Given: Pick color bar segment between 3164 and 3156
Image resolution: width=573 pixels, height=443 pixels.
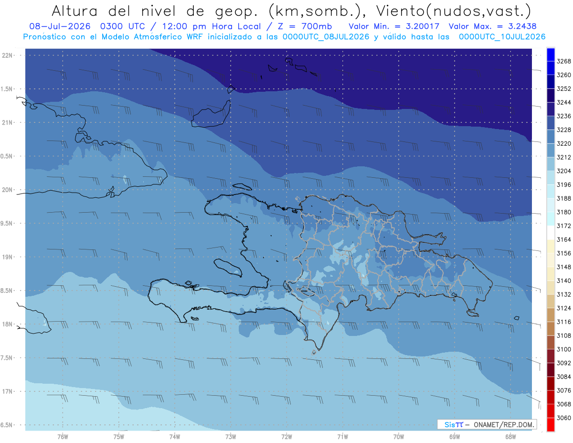Looking at the screenshot, I should pyautogui.click(x=551, y=246).
